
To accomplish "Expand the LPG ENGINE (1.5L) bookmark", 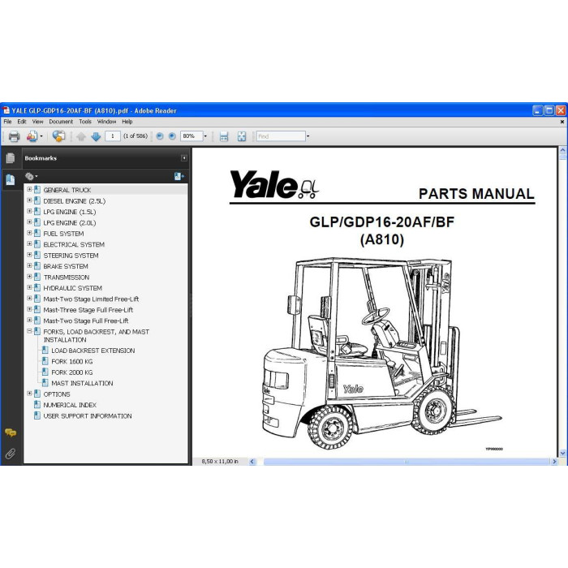I will (30, 211).
